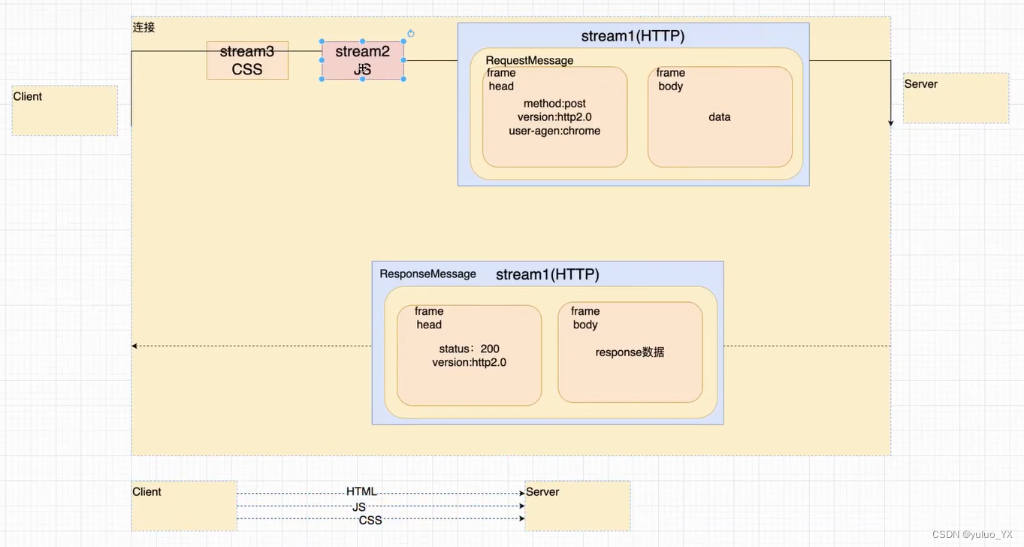Image resolution: width=1024 pixels, height=547 pixels.
Task: Select the stream3 CSS box
Action: pyautogui.click(x=247, y=60)
